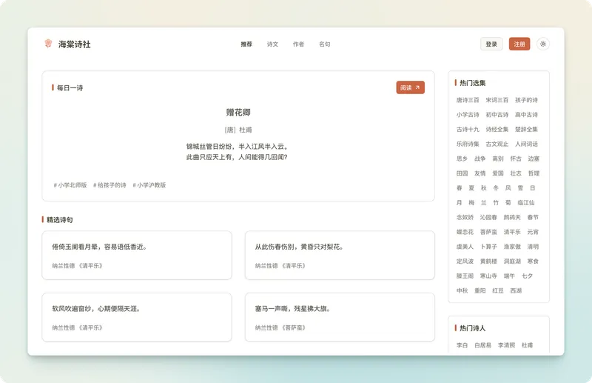Select the 离别 theme tag
Viewport: 592px width, 383px height.
(497, 159)
